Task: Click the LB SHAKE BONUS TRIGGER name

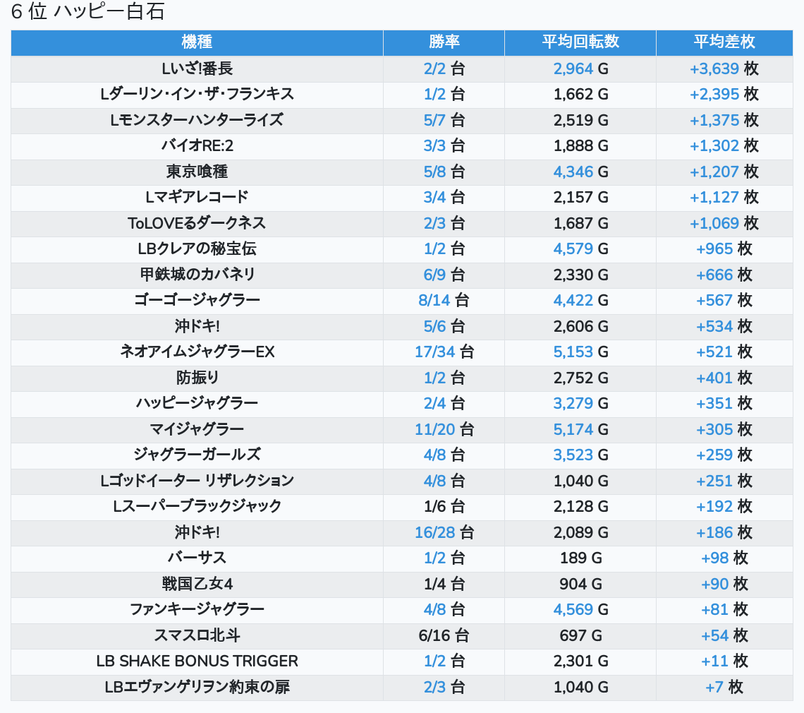Action: (197, 661)
